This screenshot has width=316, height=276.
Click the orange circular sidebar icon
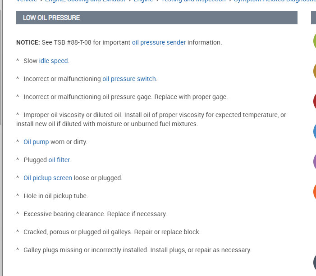tap(314, 191)
